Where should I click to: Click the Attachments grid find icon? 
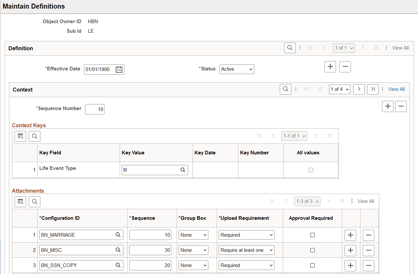click(34, 202)
